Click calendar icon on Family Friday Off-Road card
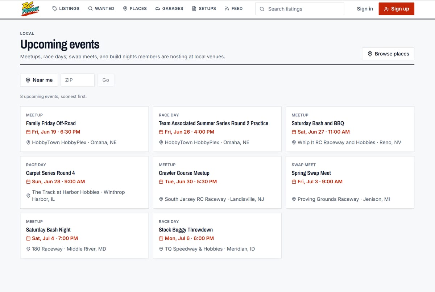435x292 pixels. (x=28, y=132)
